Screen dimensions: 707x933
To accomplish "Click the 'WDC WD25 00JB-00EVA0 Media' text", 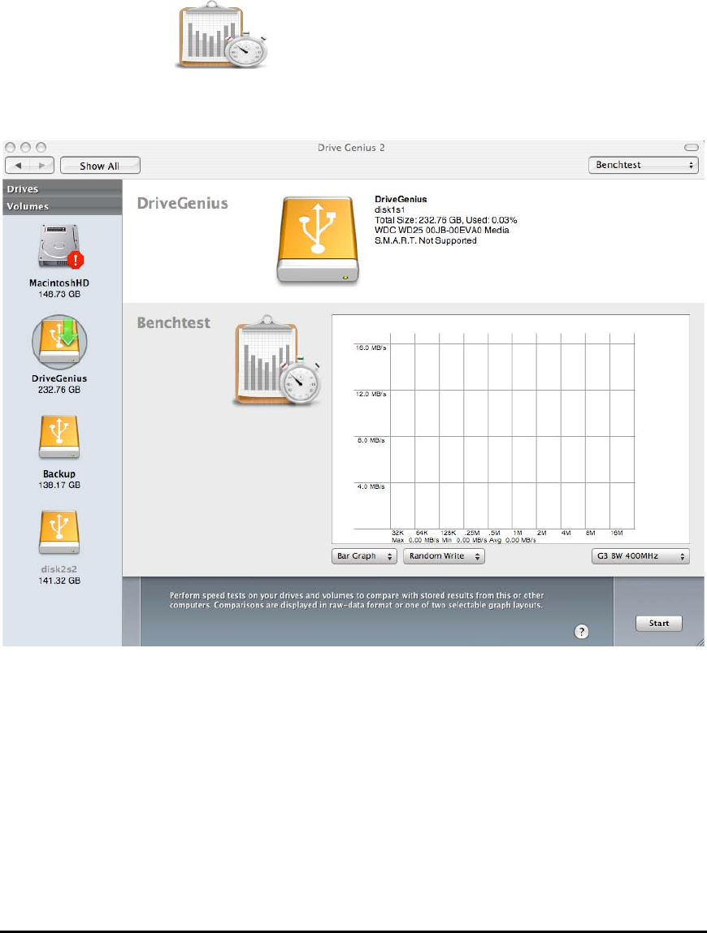I will point(441,230).
